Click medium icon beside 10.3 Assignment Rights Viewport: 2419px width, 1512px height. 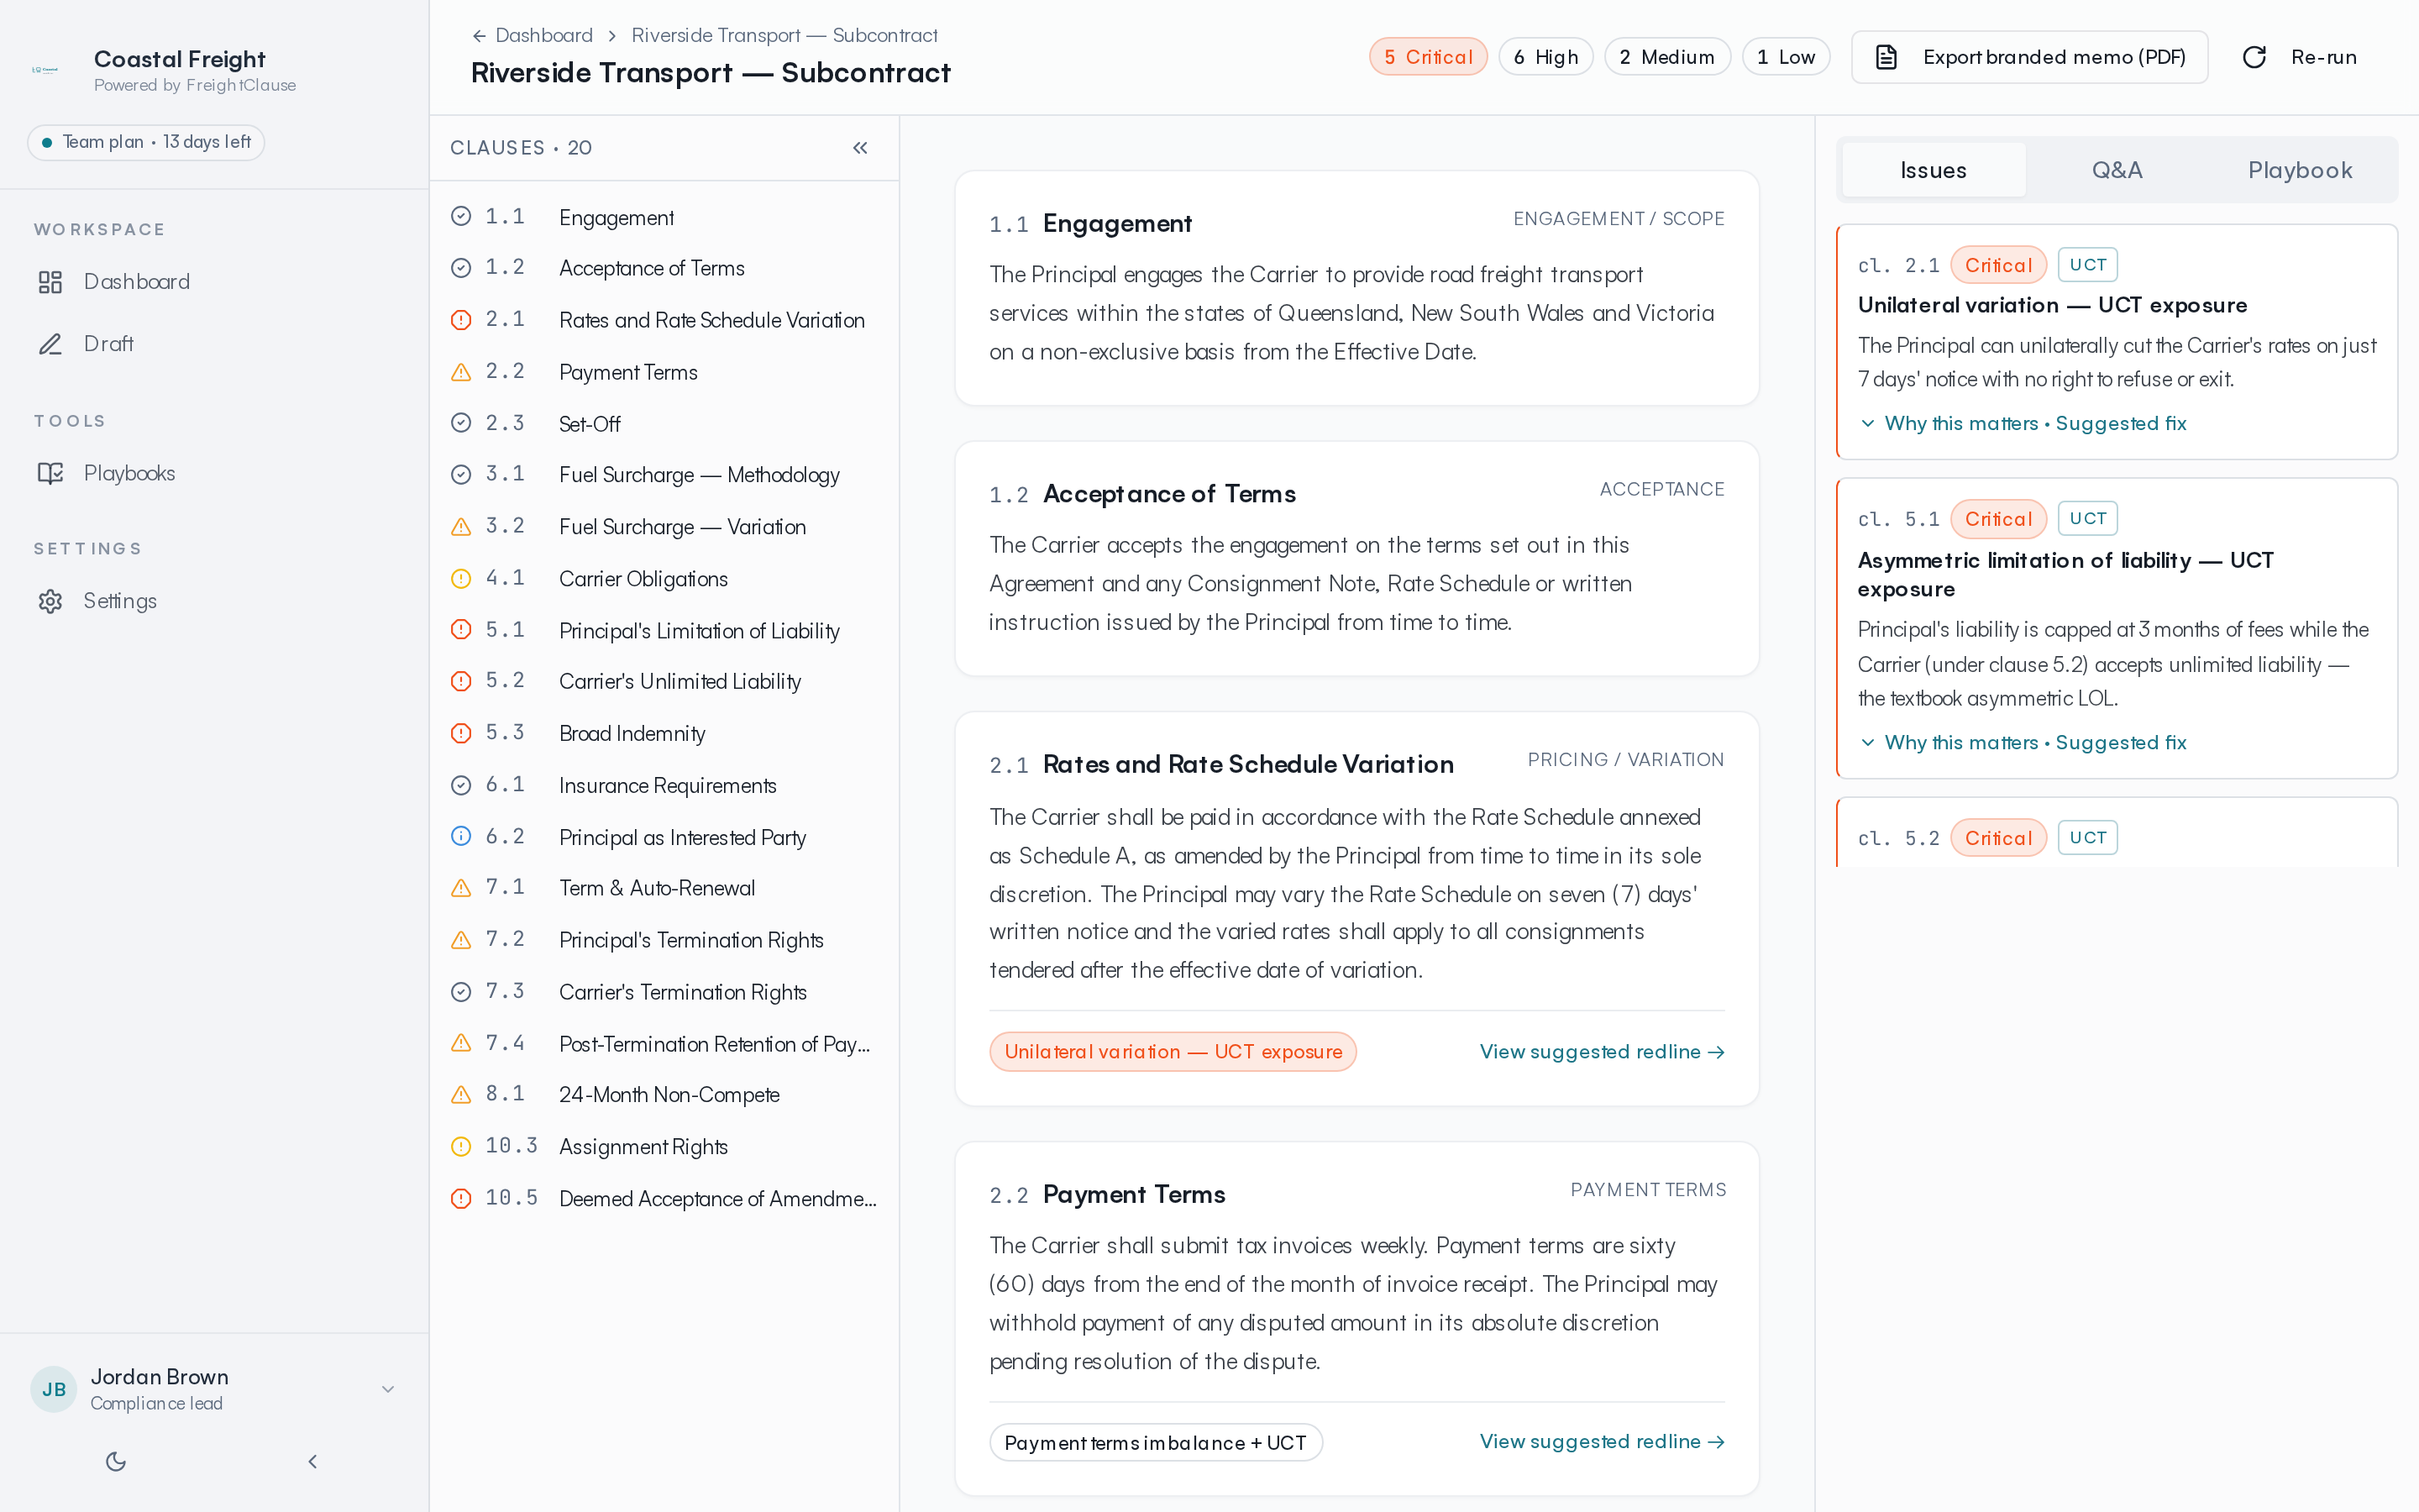point(461,1146)
